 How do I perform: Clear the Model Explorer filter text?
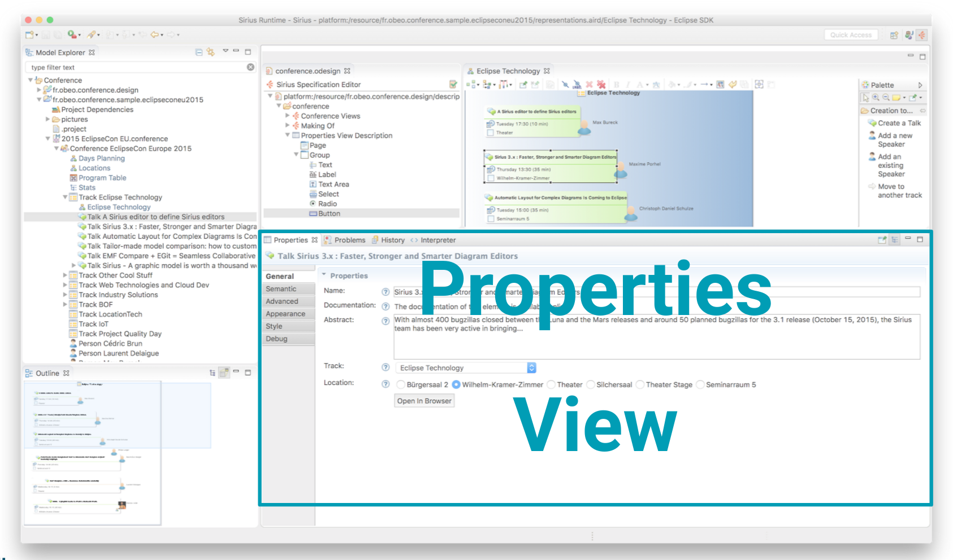pyautogui.click(x=250, y=67)
